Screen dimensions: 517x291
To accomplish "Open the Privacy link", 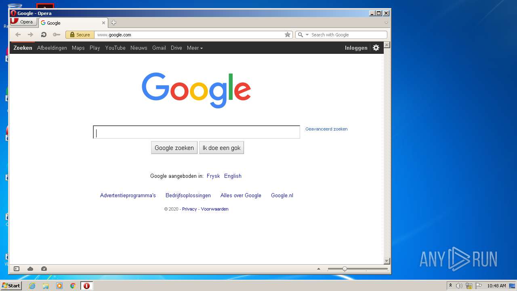I will 189,209.
